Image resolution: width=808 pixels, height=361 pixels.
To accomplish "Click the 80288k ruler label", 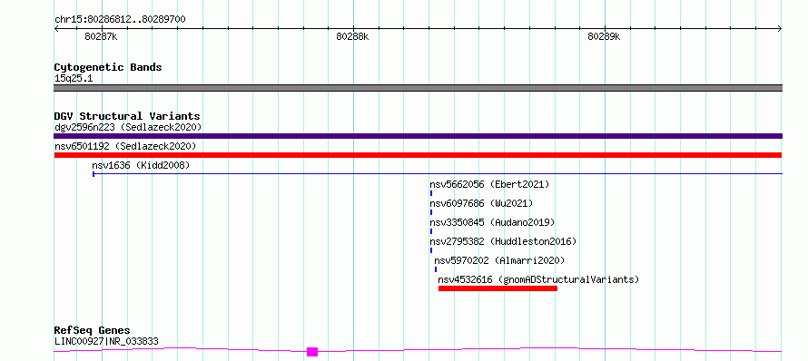I will point(352,36).
